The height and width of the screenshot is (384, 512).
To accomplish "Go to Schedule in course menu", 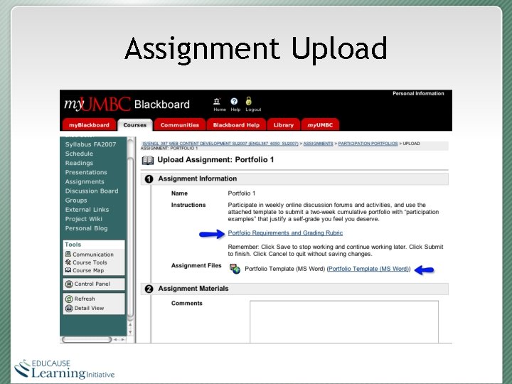I will point(79,154).
